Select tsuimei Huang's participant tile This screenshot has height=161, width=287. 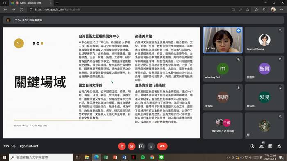click(x=264, y=40)
